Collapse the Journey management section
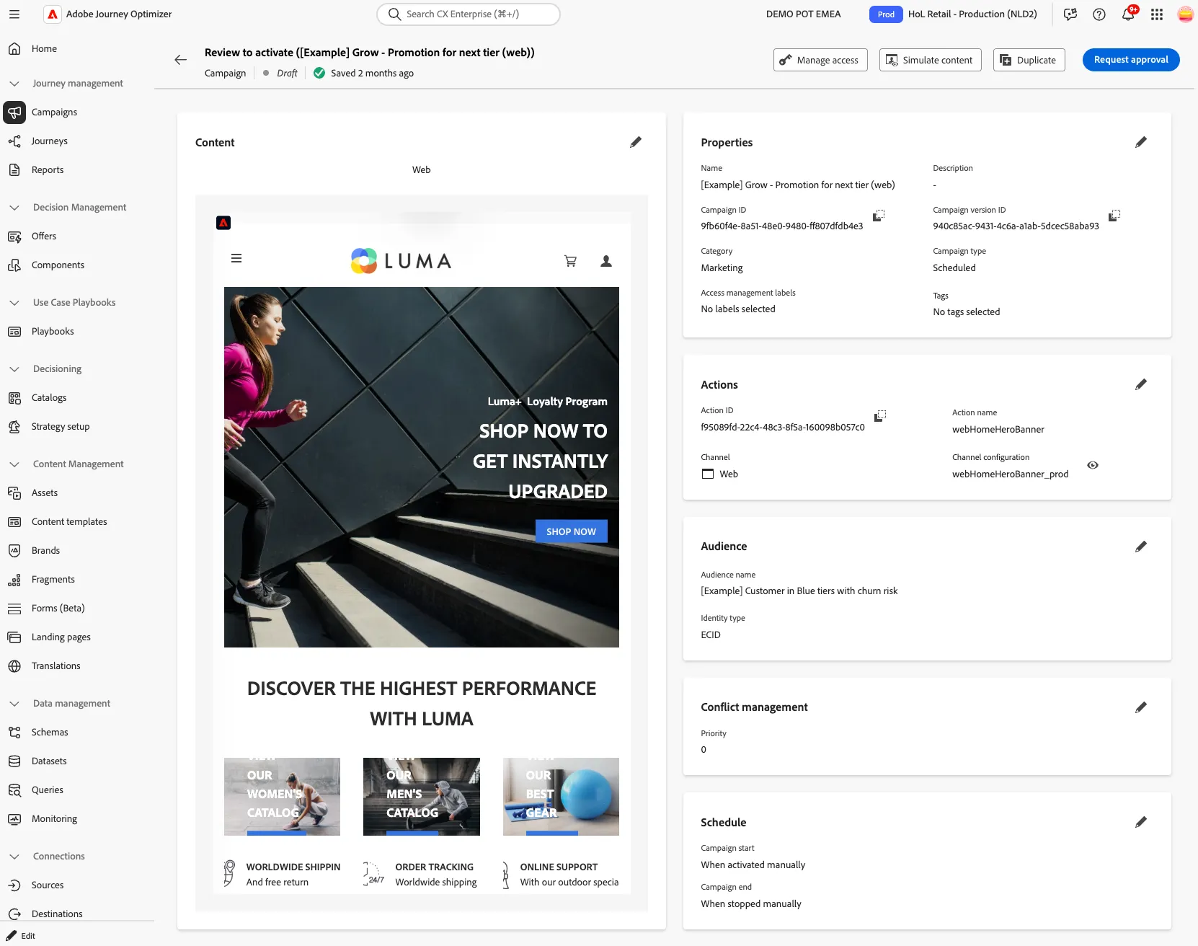This screenshot has width=1198, height=946. [x=14, y=84]
